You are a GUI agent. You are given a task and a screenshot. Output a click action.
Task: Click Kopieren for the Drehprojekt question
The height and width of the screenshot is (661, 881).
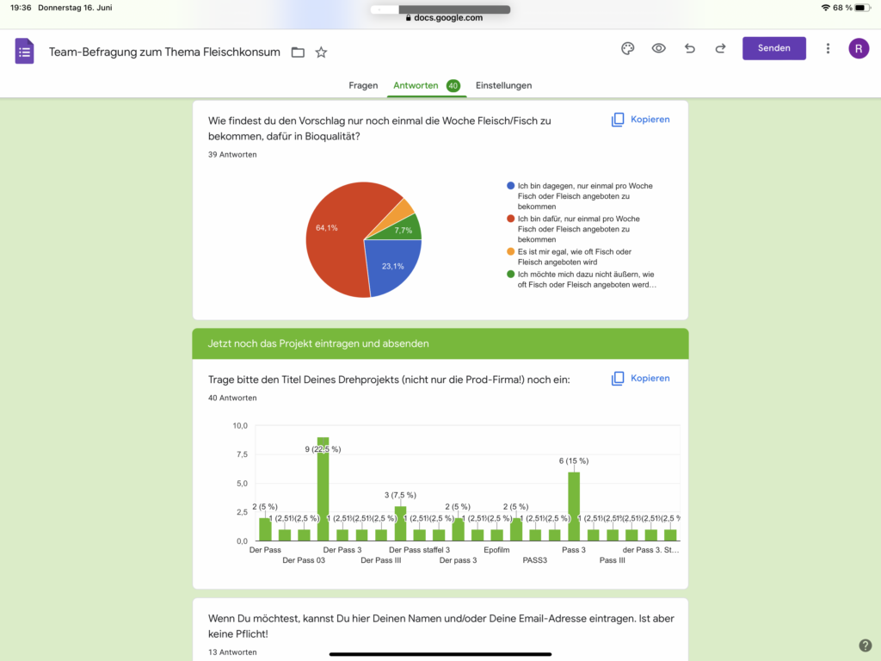(x=640, y=379)
